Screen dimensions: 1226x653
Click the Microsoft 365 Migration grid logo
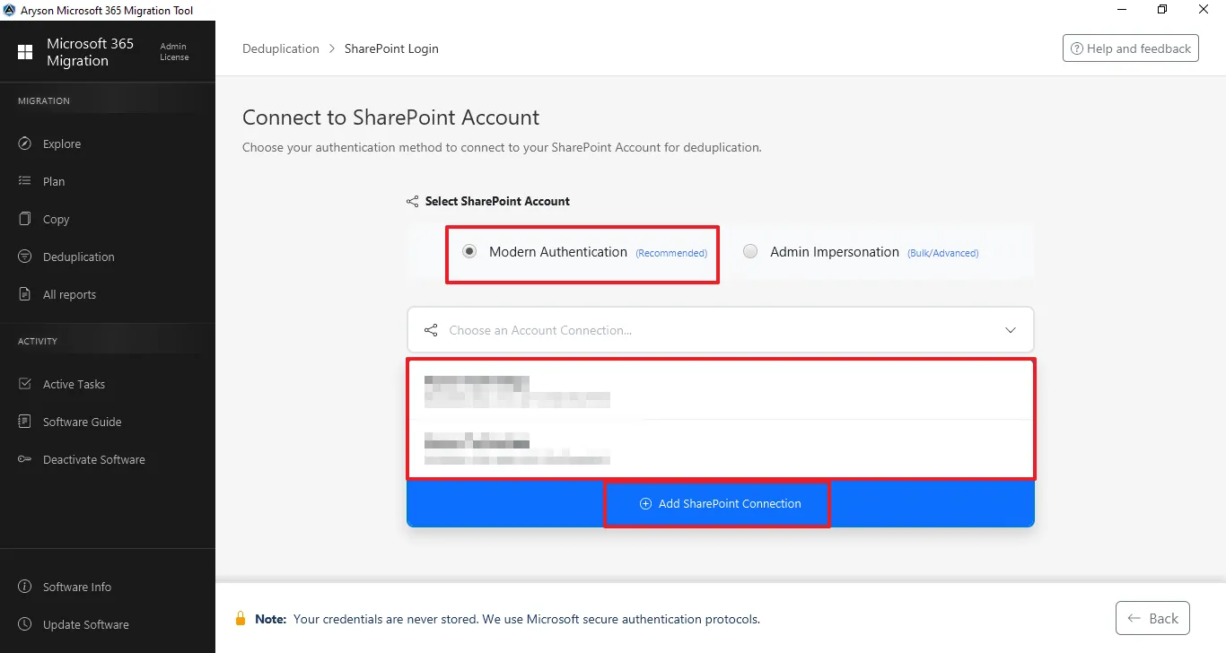[x=25, y=52]
